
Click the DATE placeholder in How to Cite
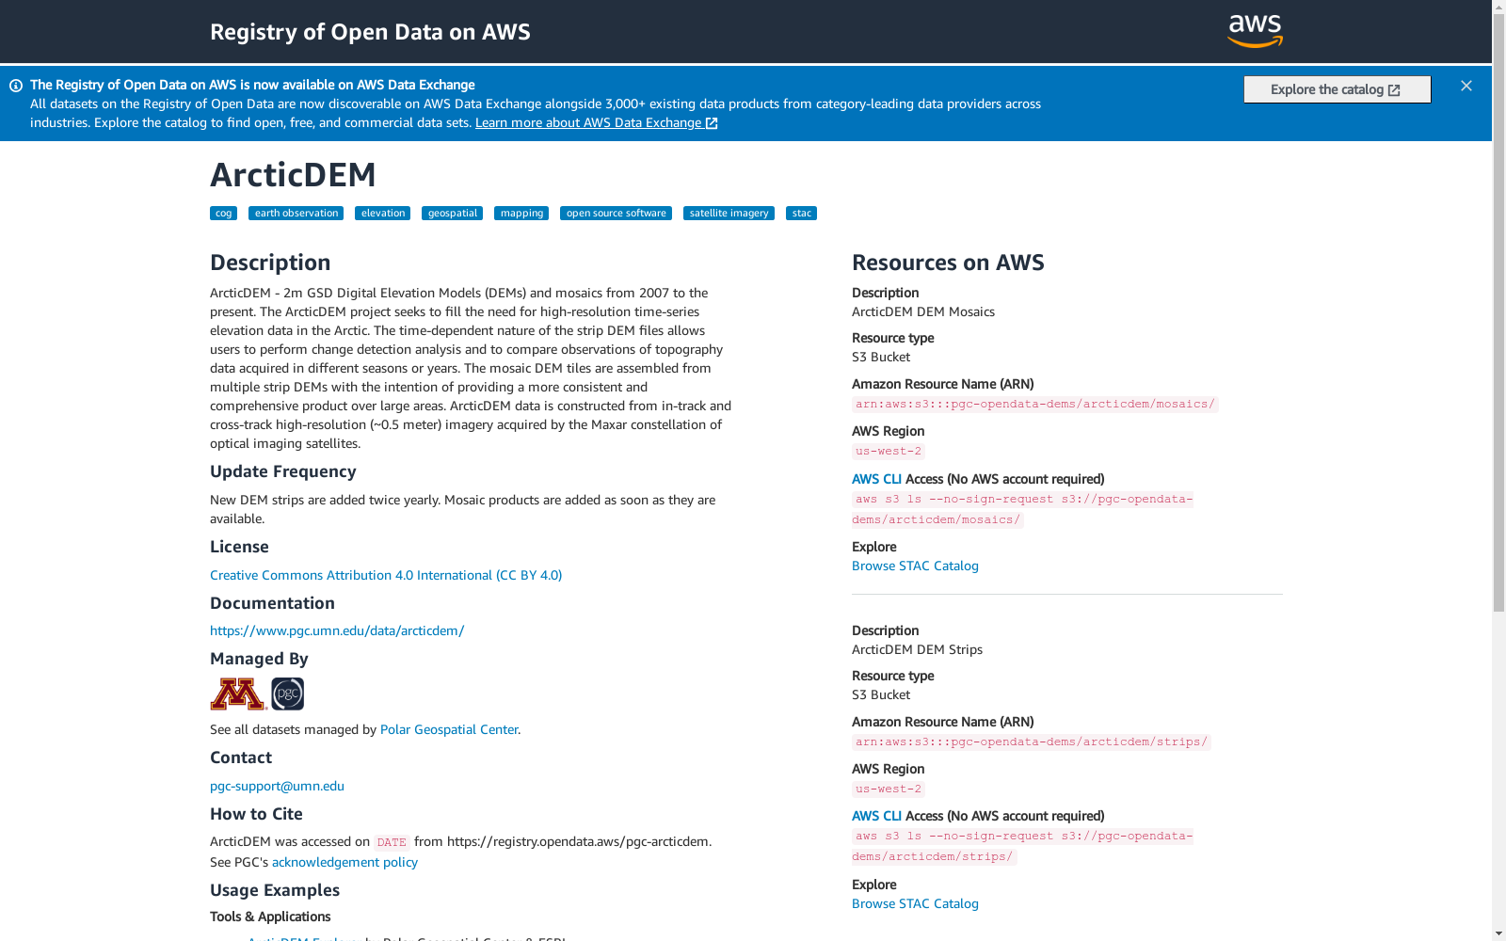point(392,843)
